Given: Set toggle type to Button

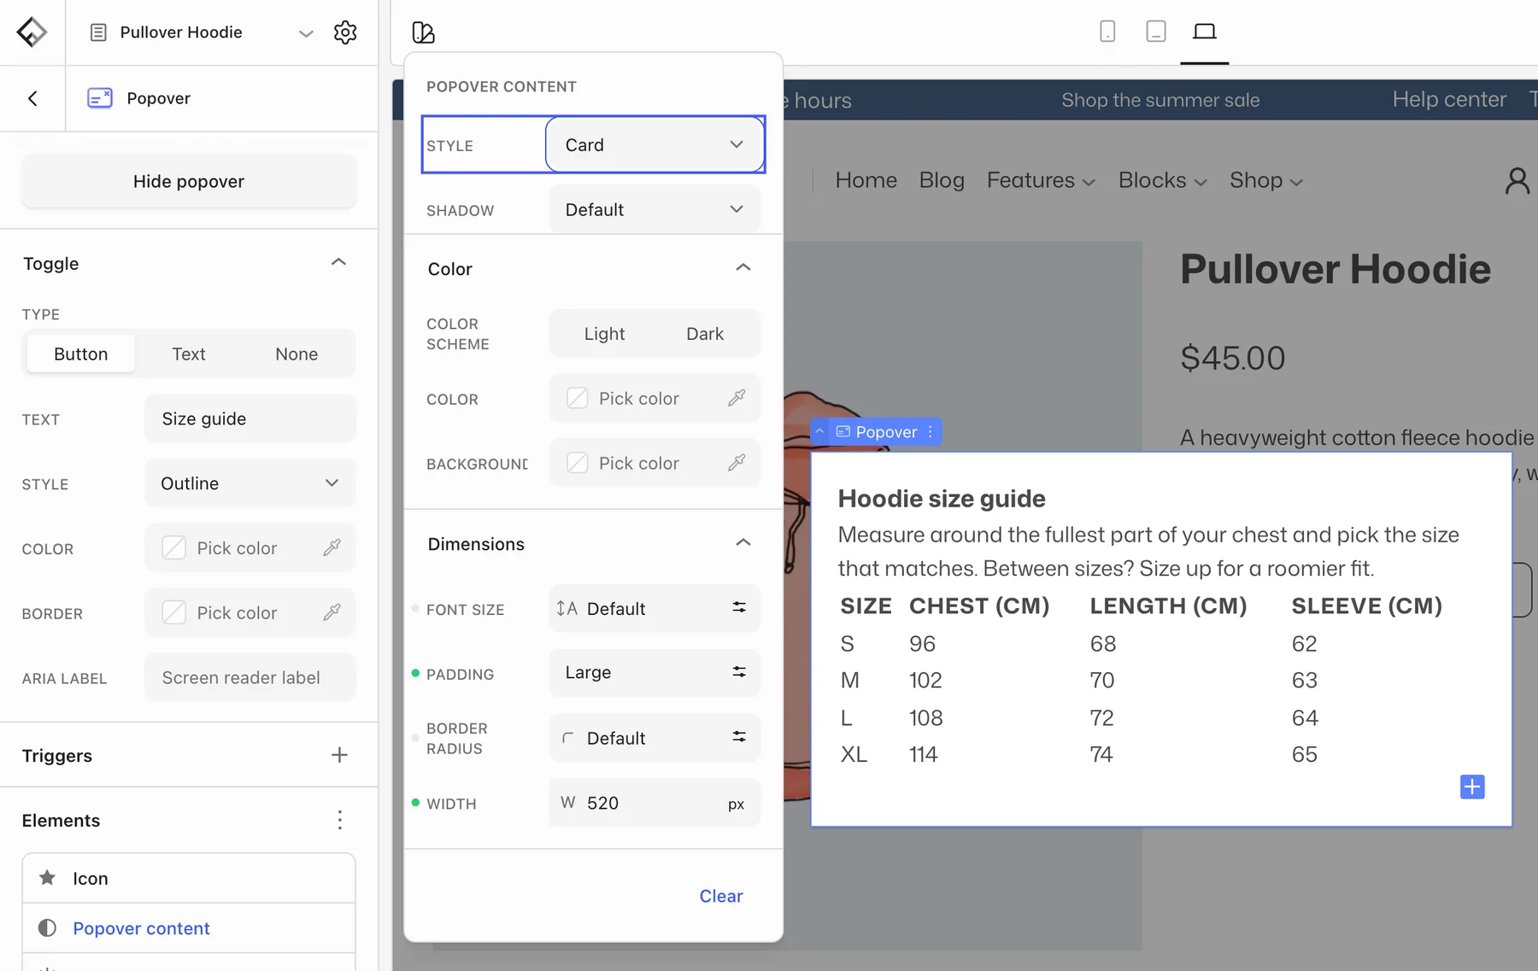Looking at the screenshot, I should 81,354.
